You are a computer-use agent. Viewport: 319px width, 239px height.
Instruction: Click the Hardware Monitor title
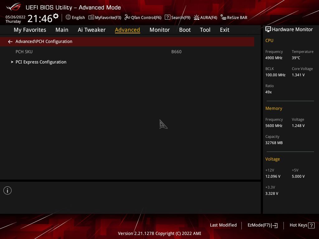tap(292, 30)
